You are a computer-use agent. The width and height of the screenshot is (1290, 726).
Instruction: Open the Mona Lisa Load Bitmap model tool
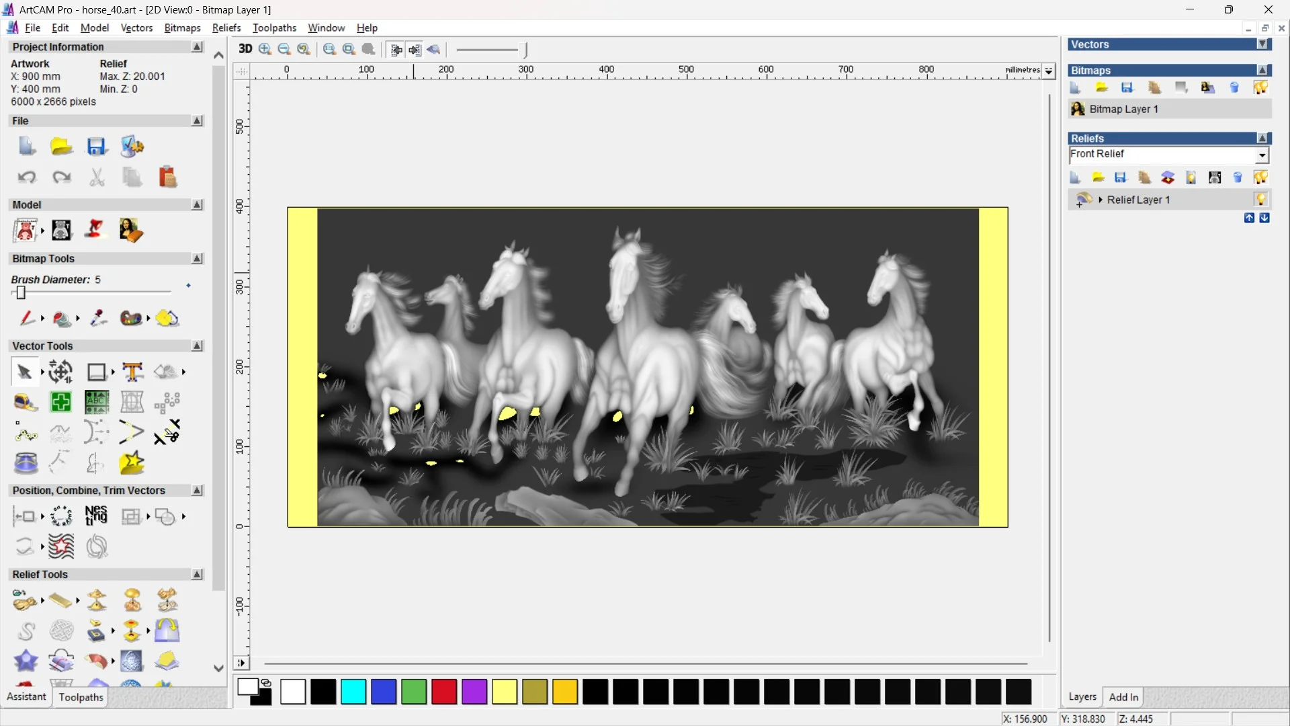pos(131,231)
